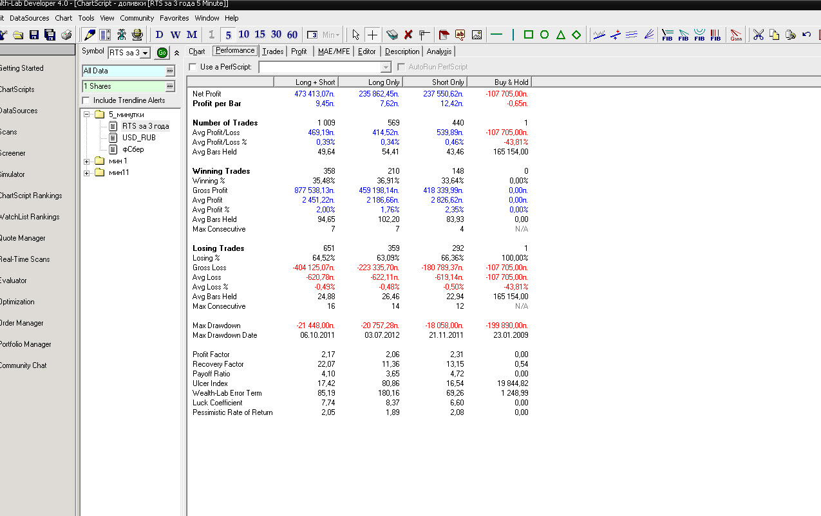Image resolution: width=821 pixels, height=516 pixels.
Task: Click the picture image toolbar icon
Action: coord(477,35)
